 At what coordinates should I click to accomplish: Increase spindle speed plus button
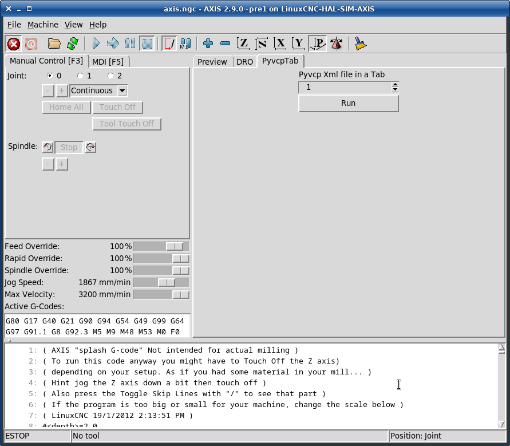[61, 164]
